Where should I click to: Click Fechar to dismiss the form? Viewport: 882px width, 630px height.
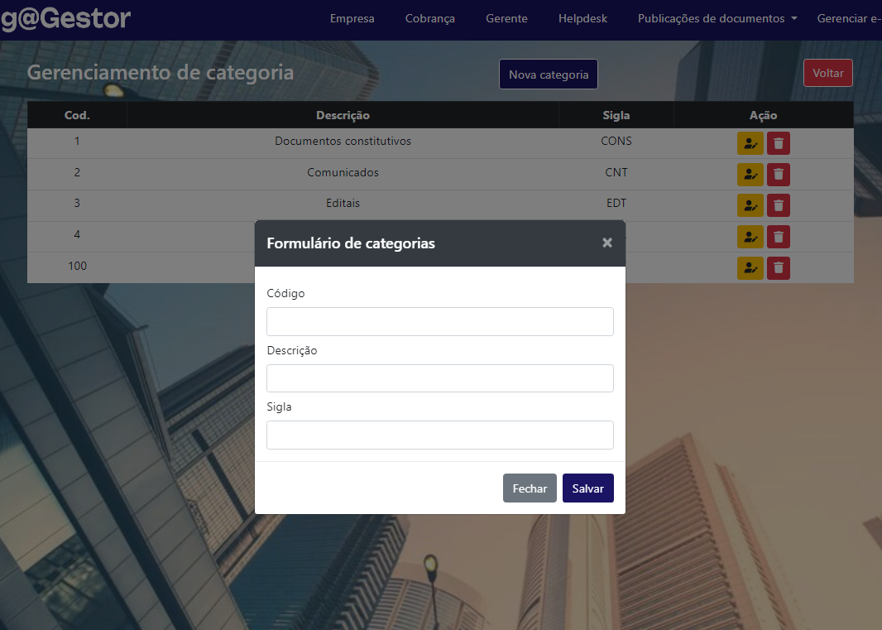[x=530, y=488]
